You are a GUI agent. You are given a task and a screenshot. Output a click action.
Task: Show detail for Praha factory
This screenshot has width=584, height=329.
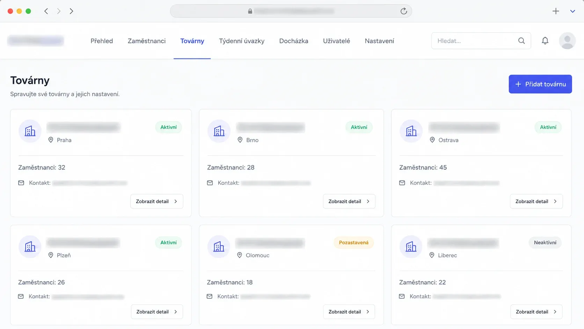point(156,201)
